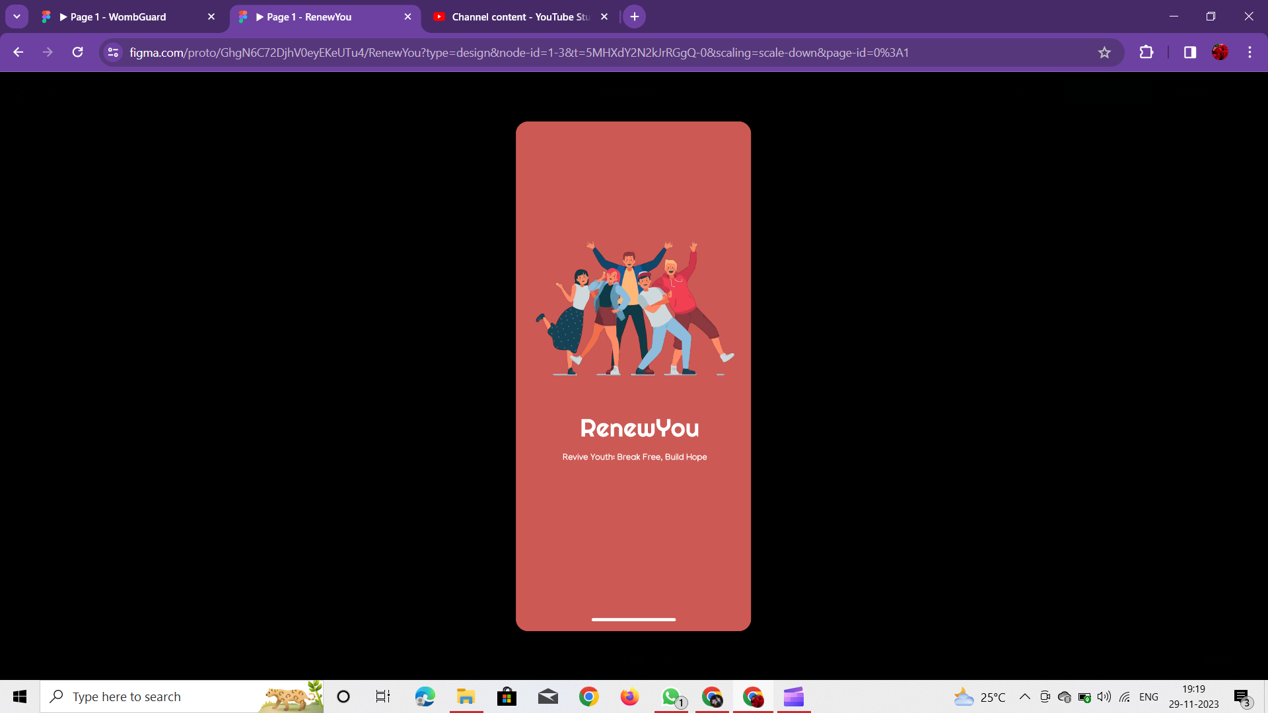Click the RenewYou prototype group illustration
Image resolution: width=1268 pixels, height=713 pixels.
634,309
